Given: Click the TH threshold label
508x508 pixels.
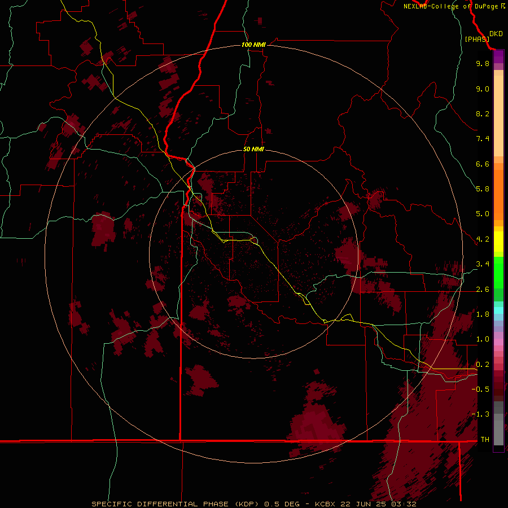Looking at the screenshot, I should pos(485,440).
